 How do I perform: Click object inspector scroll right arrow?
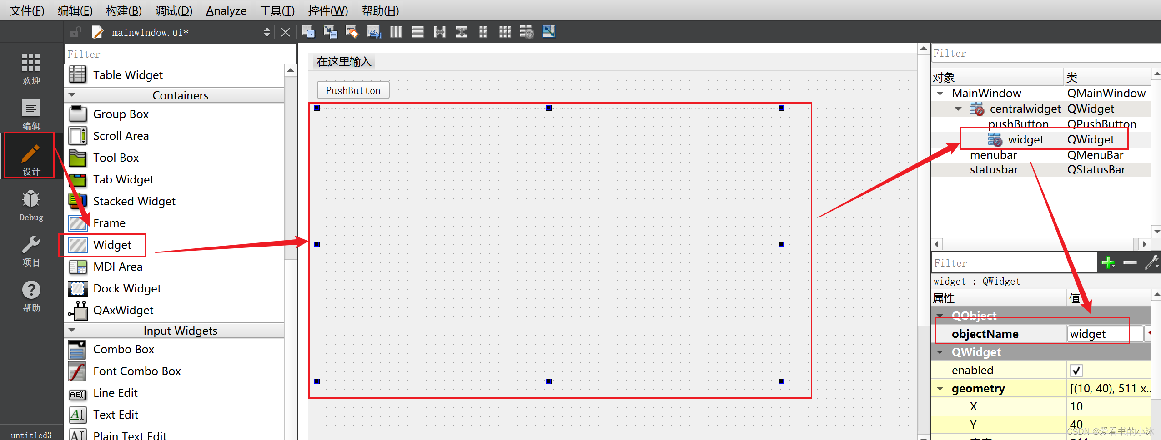pyautogui.click(x=1144, y=244)
